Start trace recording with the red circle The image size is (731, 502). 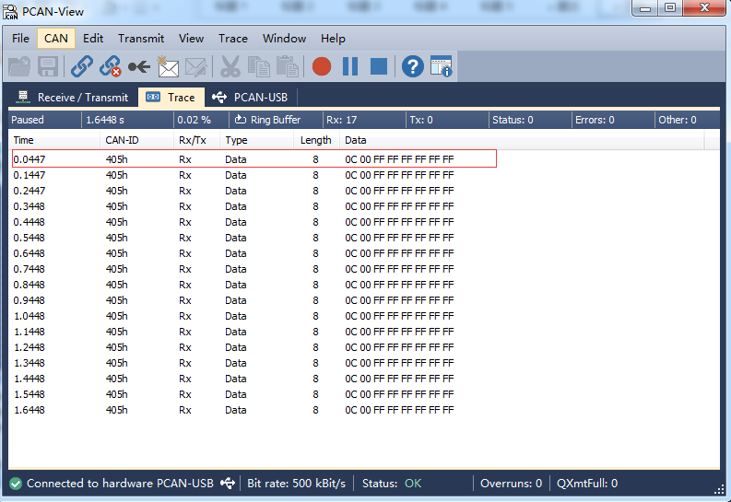[322, 66]
